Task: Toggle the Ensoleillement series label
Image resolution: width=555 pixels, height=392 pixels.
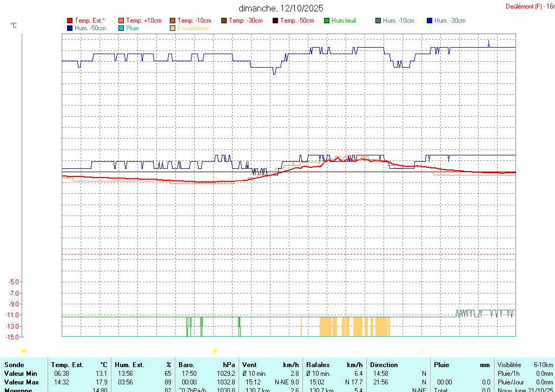Action: [x=193, y=28]
